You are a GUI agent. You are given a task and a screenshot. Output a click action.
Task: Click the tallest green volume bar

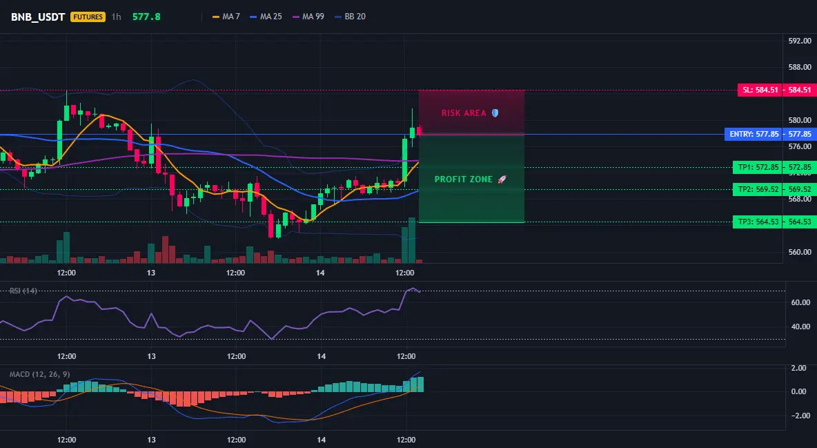(x=412, y=240)
